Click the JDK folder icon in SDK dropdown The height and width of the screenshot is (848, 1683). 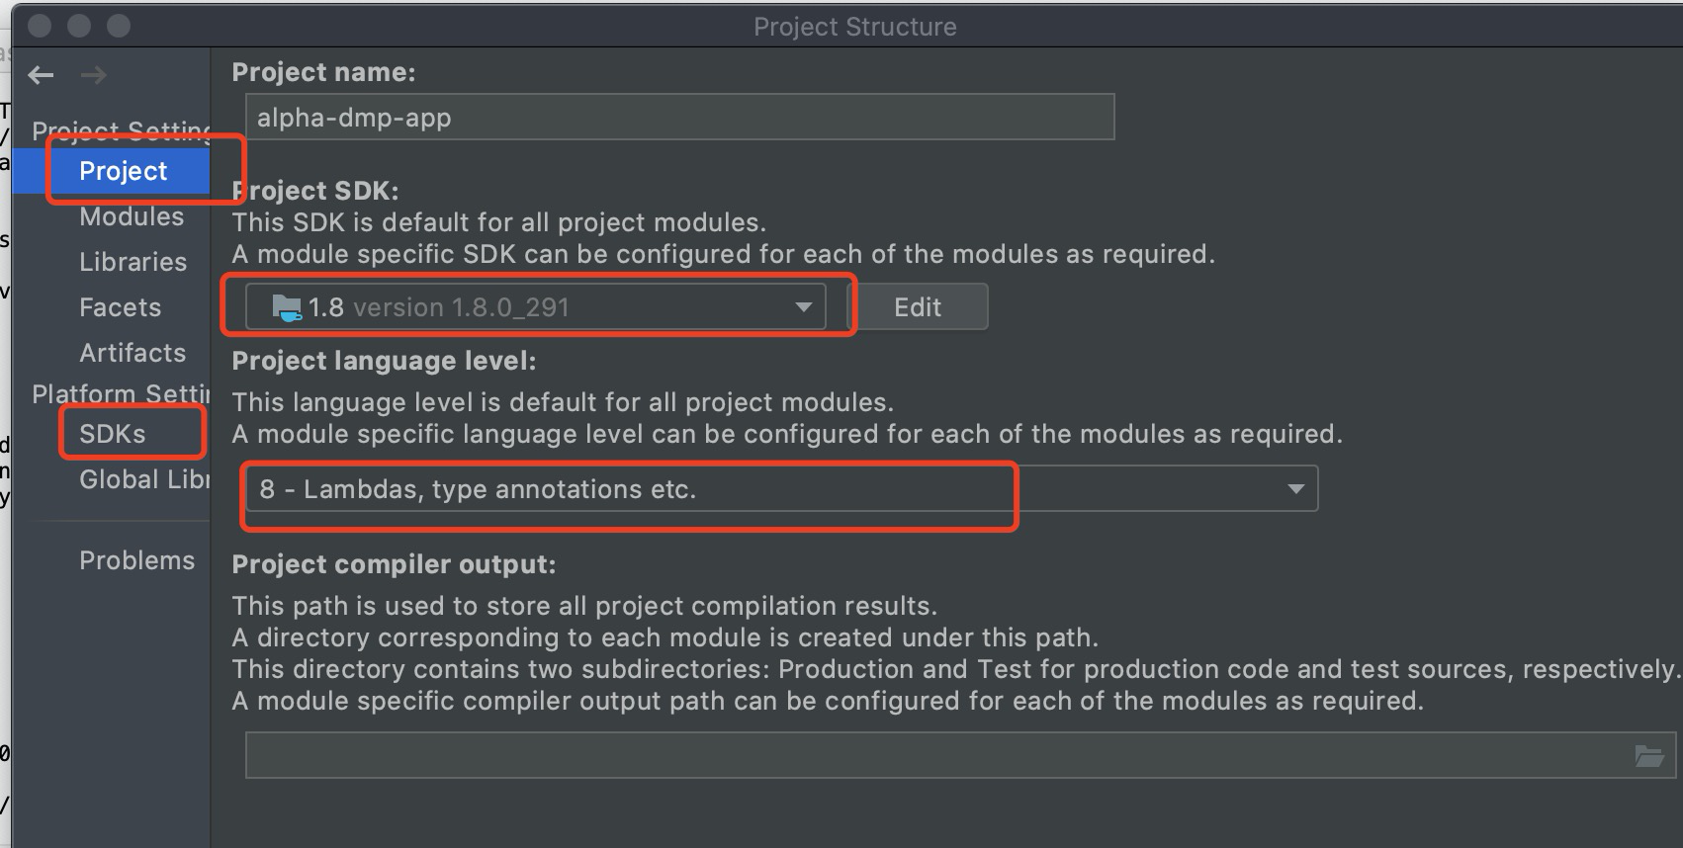click(287, 307)
